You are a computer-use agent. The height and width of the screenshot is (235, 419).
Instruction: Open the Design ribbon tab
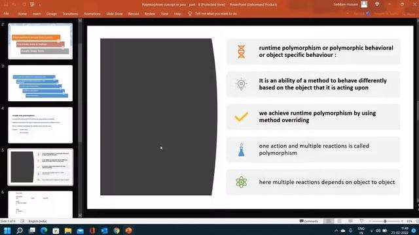[x=51, y=14]
